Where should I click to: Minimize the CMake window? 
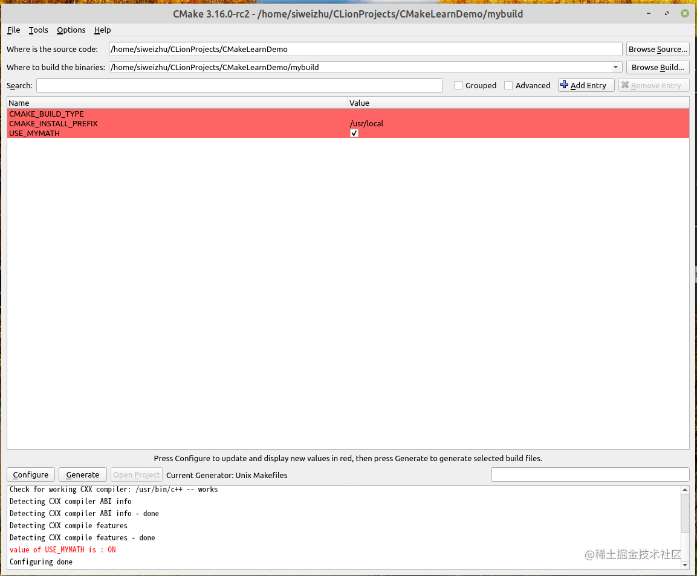coord(649,13)
